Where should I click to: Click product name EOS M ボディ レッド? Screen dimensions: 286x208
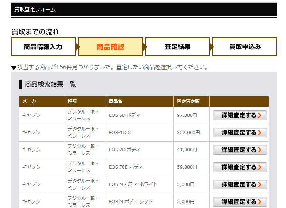click(x=131, y=202)
